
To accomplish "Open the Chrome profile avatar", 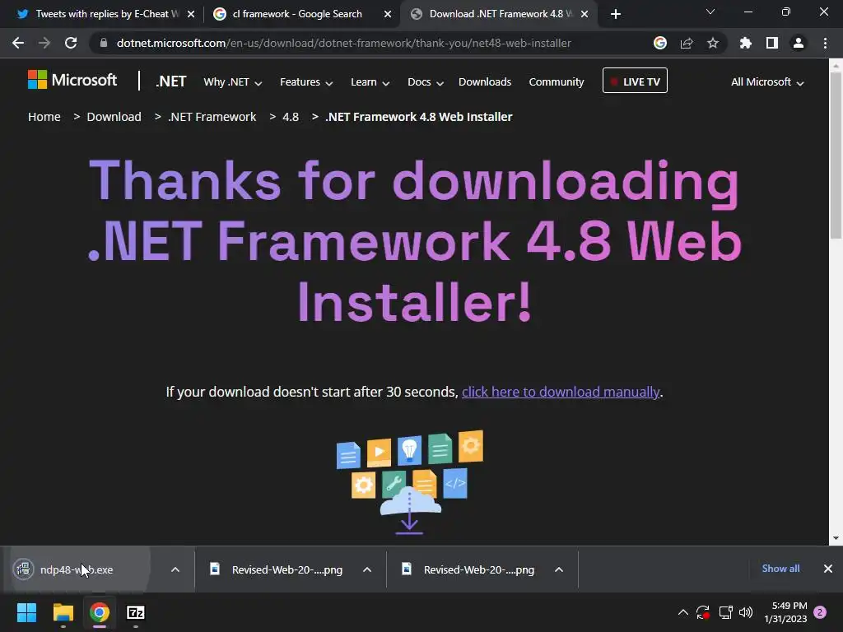I will pos(799,43).
